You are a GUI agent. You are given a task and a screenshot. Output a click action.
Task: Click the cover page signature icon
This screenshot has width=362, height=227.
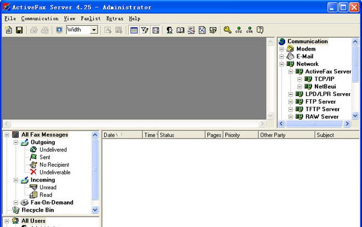point(191,30)
